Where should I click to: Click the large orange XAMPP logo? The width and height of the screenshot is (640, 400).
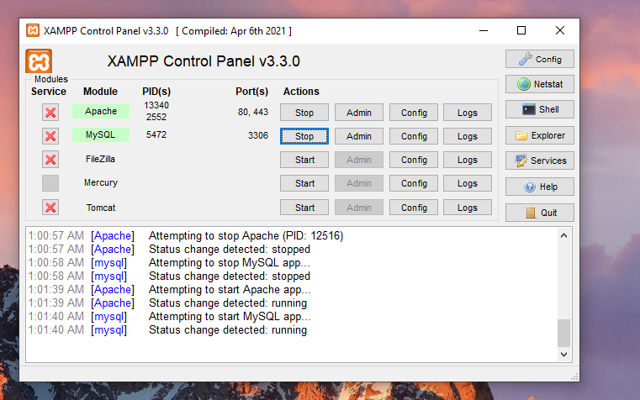tap(39, 61)
